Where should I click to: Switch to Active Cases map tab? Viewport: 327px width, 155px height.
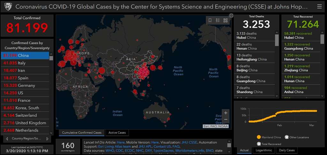(117, 132)
